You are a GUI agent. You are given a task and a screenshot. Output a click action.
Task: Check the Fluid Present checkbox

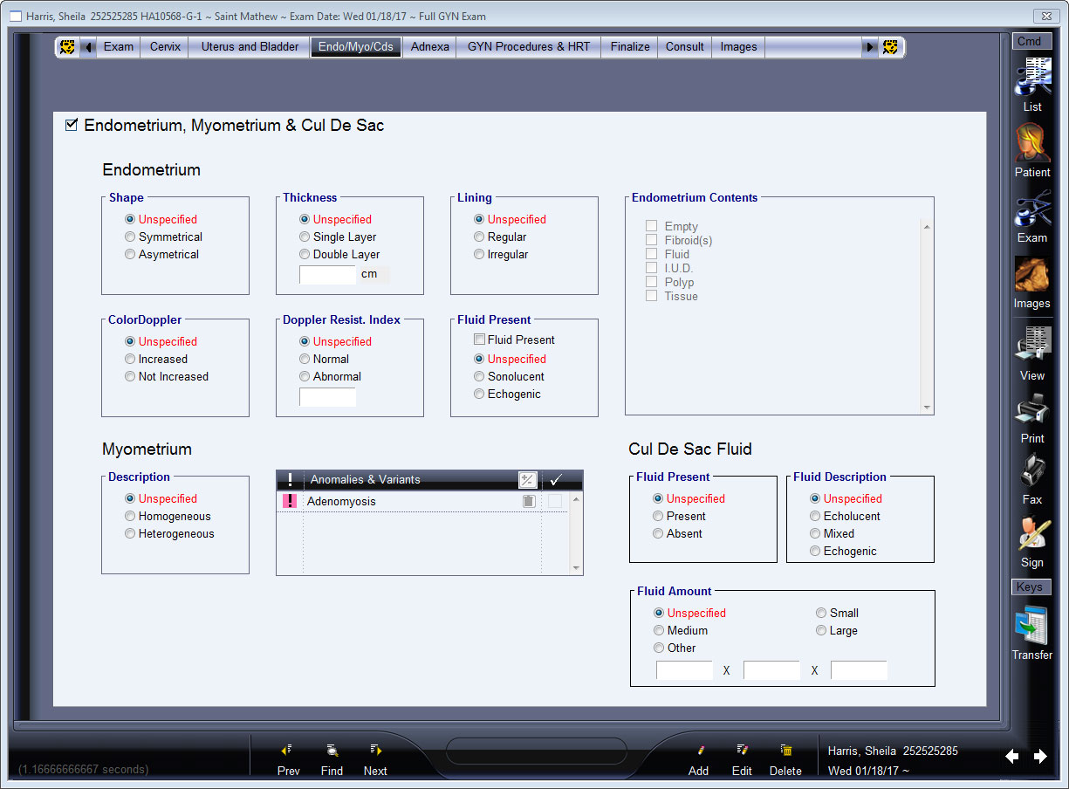click(x=479, y=340)
